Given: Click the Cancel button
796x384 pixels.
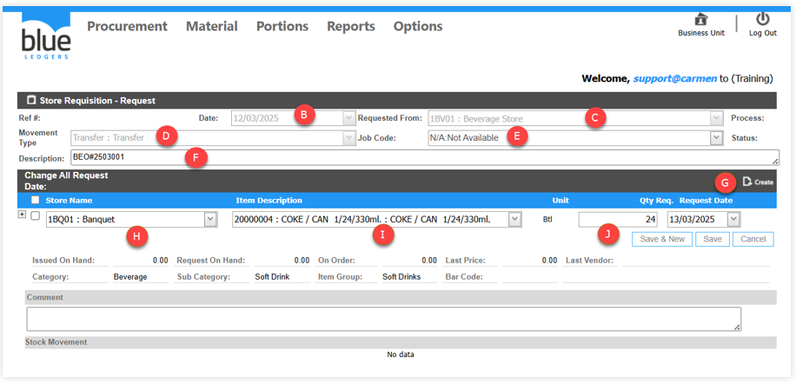Looking at the screenshot, I should pos(753,239).
